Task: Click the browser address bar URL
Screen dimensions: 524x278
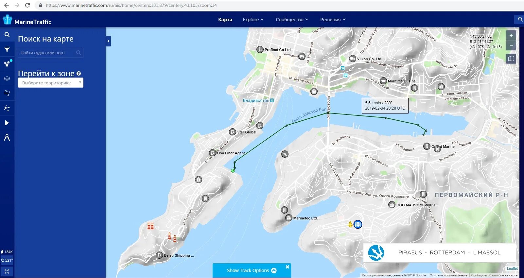Action: [131, 5]
